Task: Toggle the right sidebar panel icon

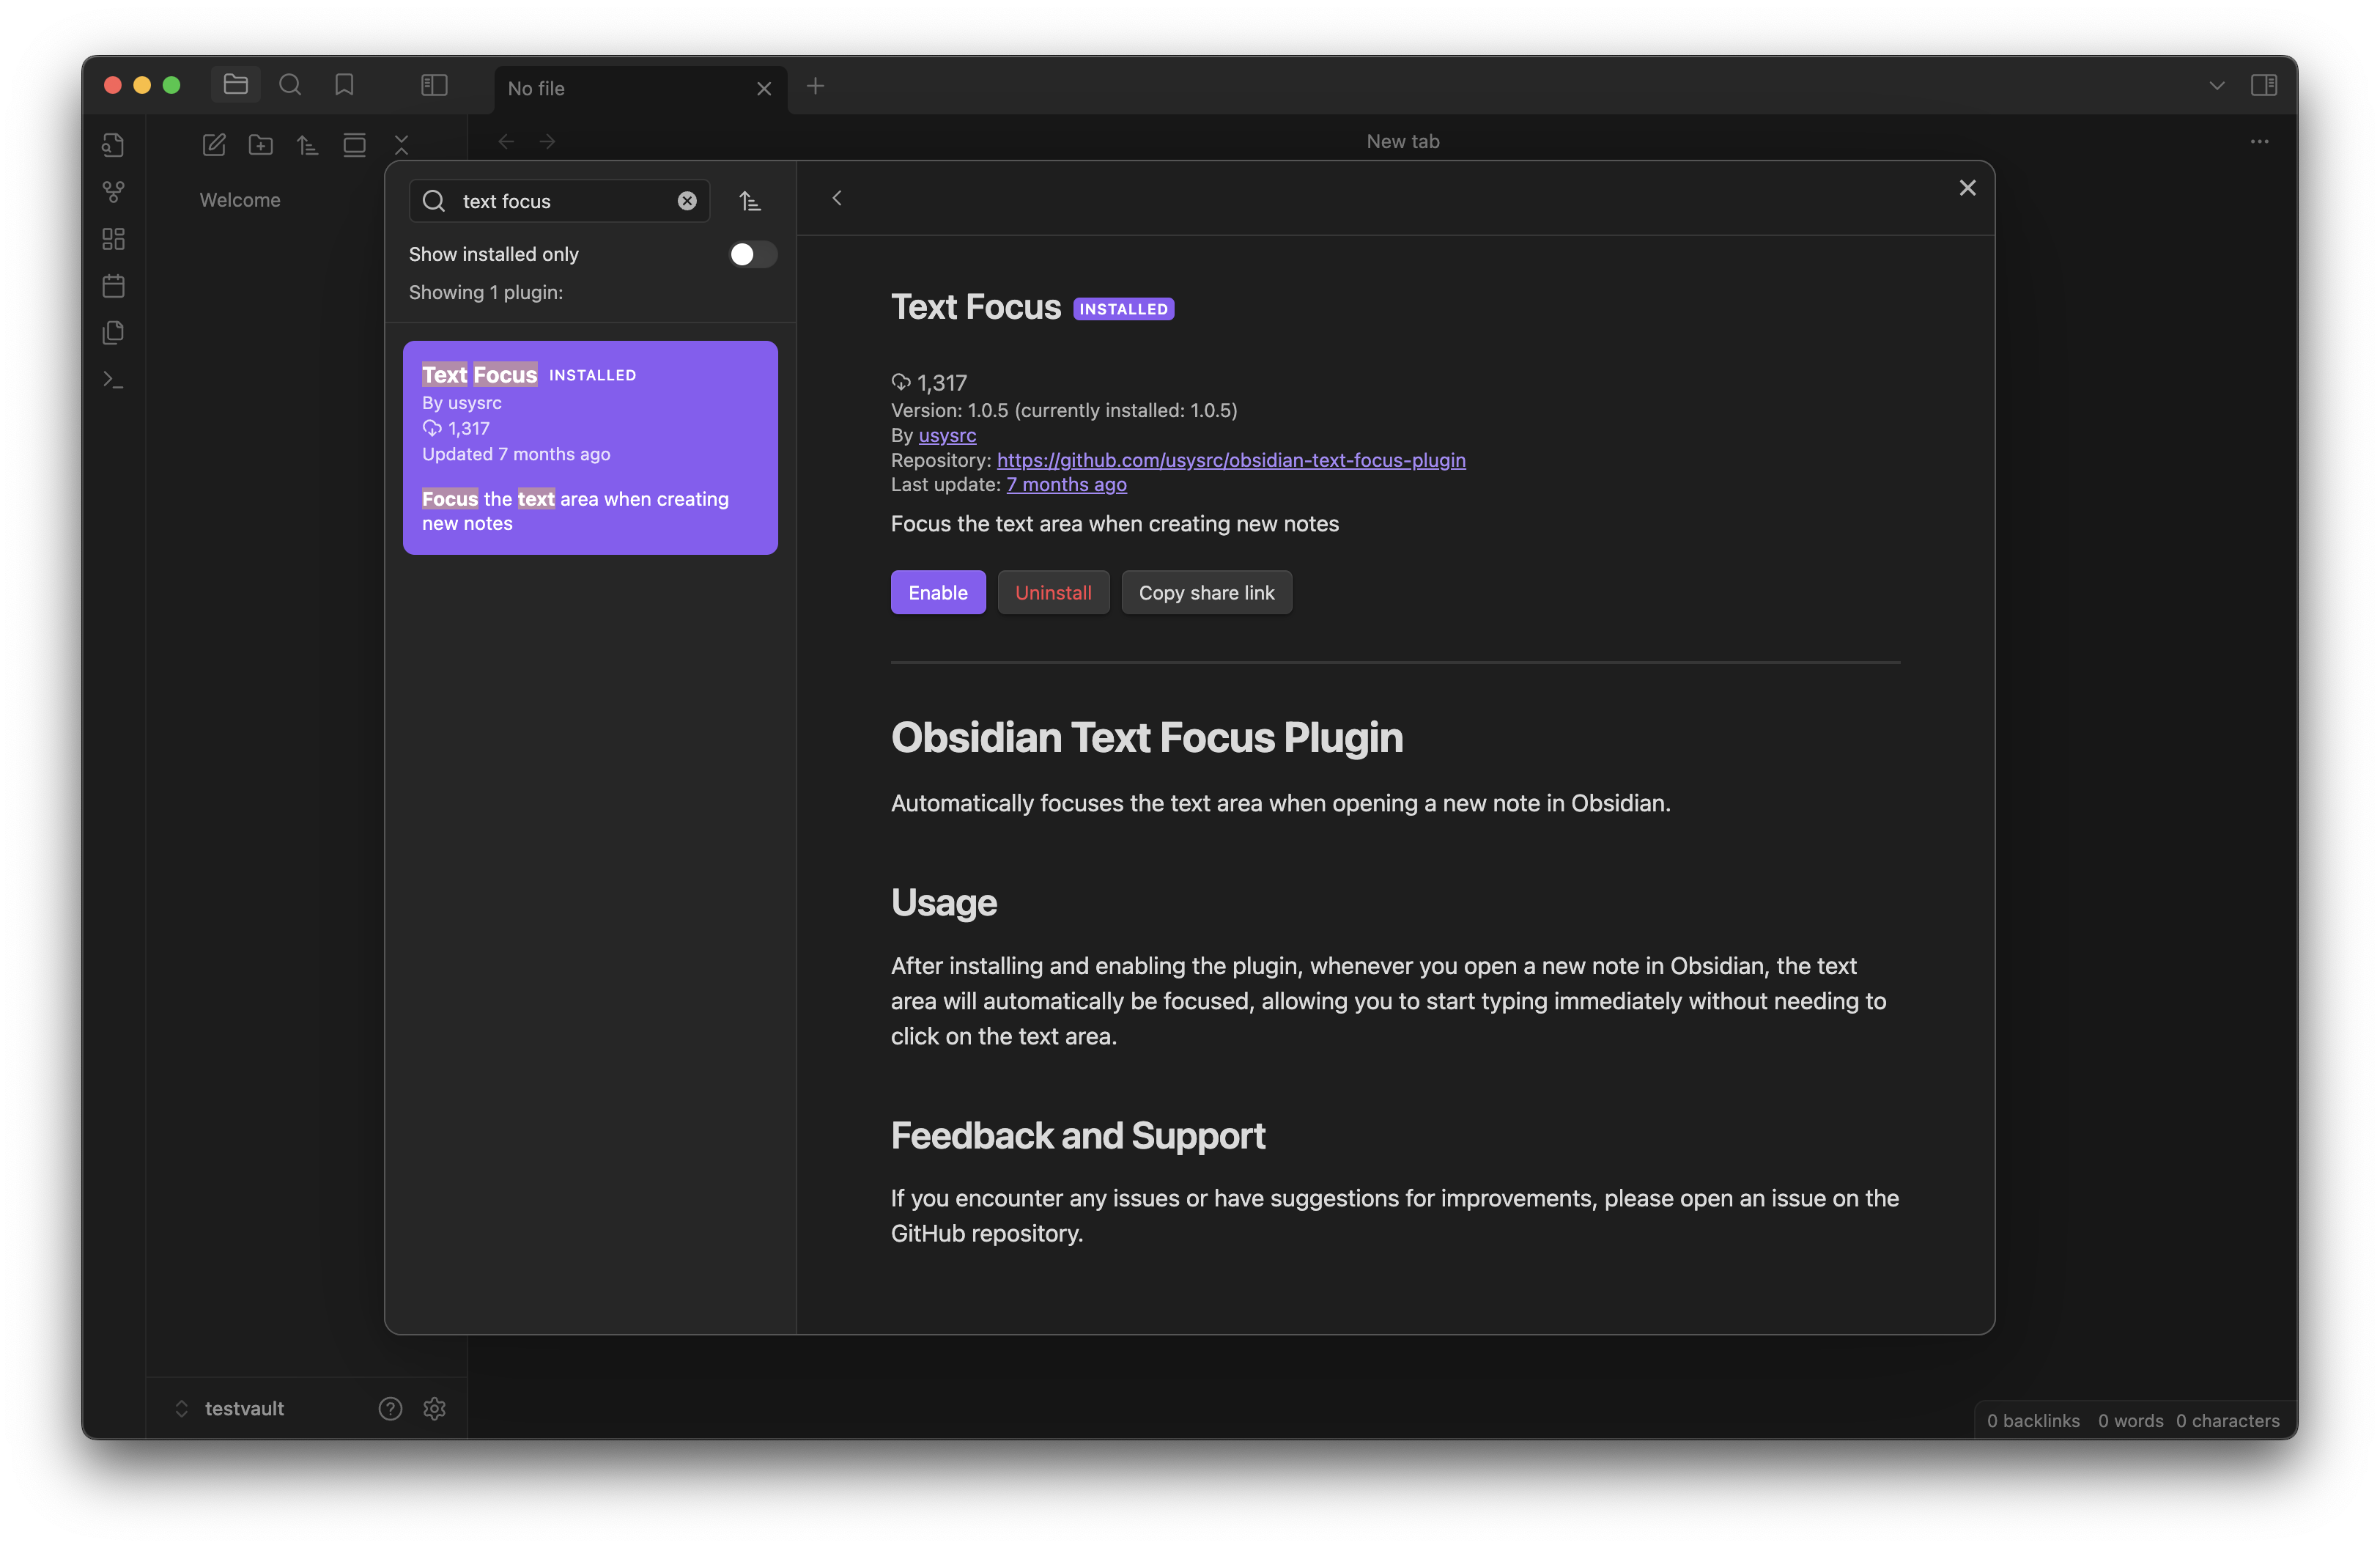Action: point(2264,85)
